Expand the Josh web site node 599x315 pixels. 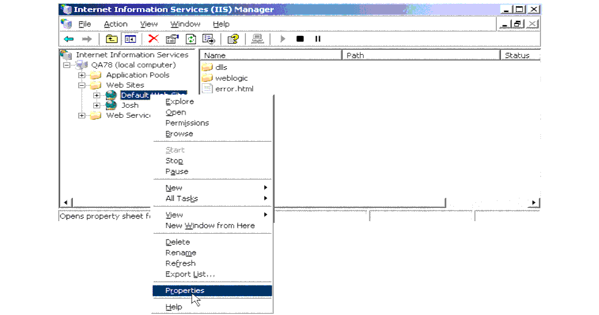(97, 105)
